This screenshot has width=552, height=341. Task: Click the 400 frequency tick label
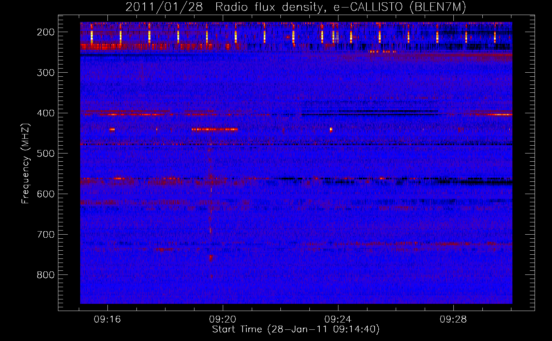(45, 113)
